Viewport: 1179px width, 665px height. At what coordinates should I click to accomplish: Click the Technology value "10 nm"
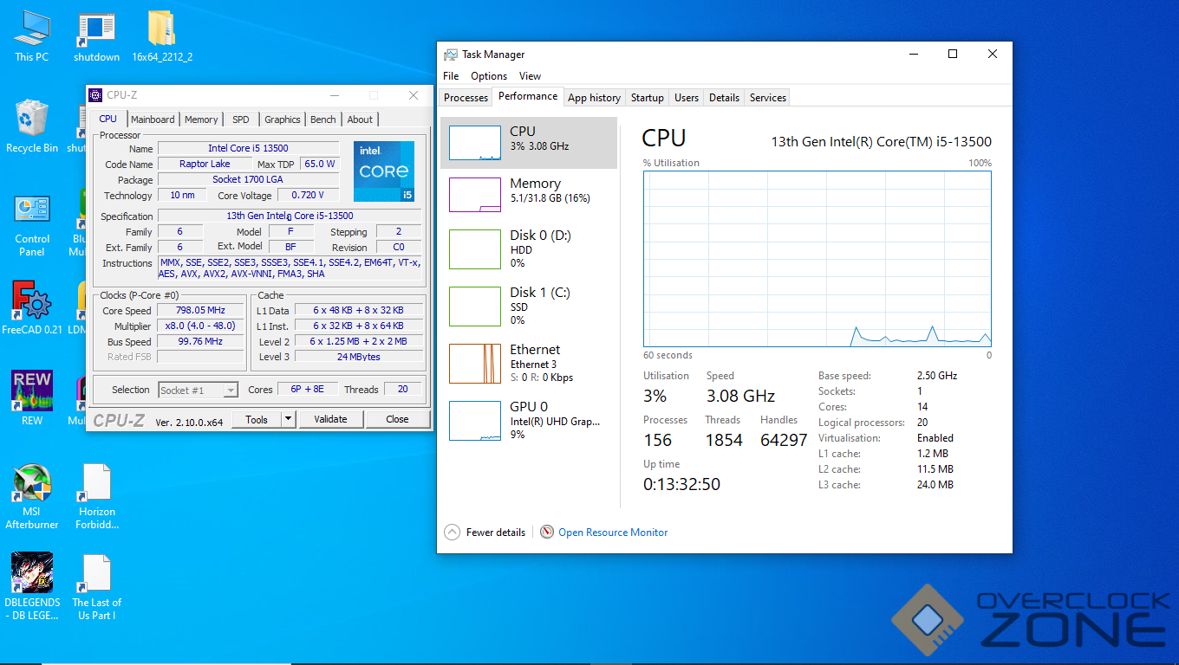pyautogui.click(x=182, y=195)
